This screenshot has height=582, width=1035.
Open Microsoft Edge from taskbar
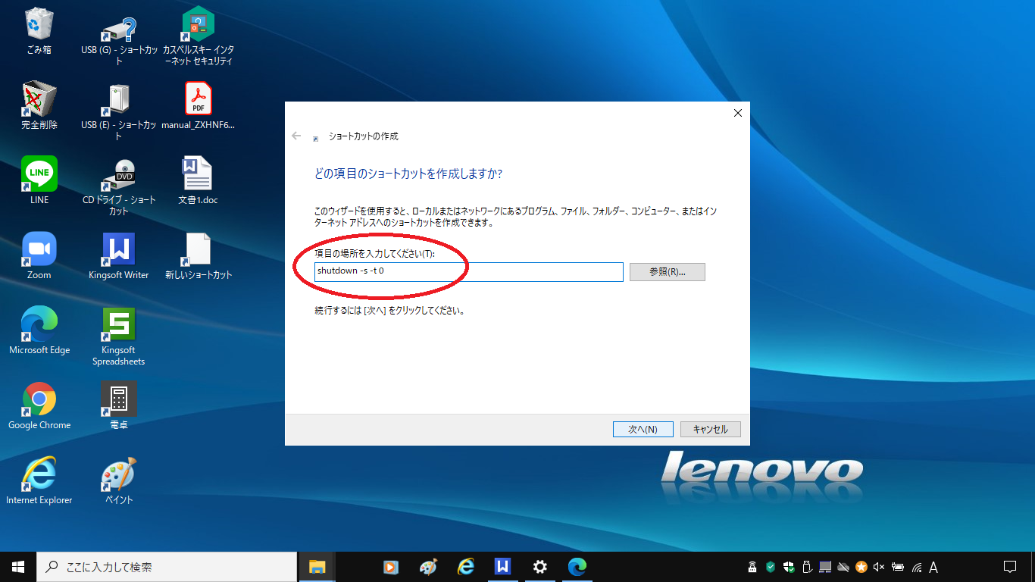[577, 567]
